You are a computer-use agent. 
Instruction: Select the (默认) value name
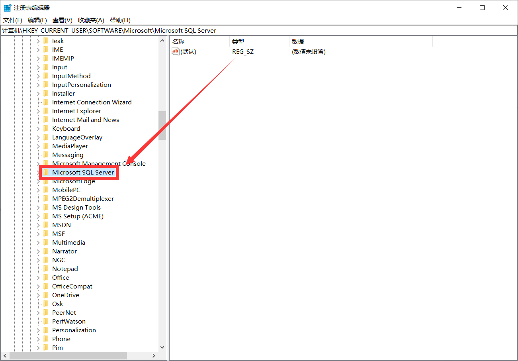click(188, 51)
